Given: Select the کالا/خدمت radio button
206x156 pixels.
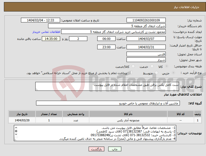Looking at the screenshot, I should pyautogui.click(x=133, y=66).
